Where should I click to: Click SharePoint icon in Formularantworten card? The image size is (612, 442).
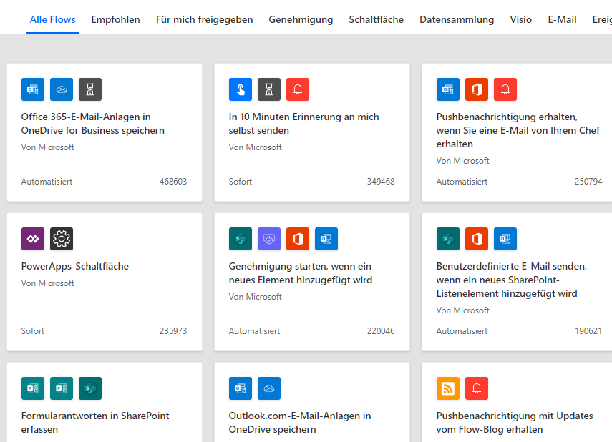(90, 388)
